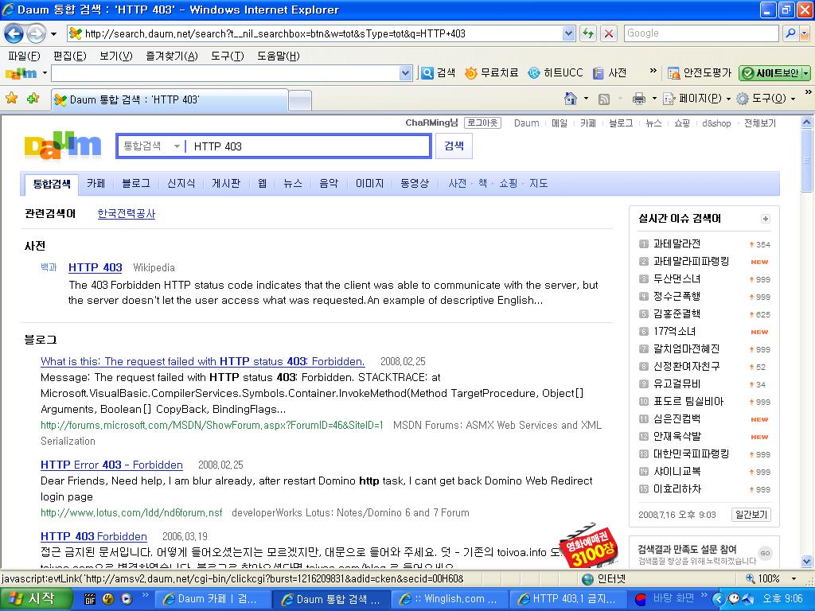Click the zoom 100% magnifier in status bar
This screenshot has width=815, height=611.
tap(751, 578)
